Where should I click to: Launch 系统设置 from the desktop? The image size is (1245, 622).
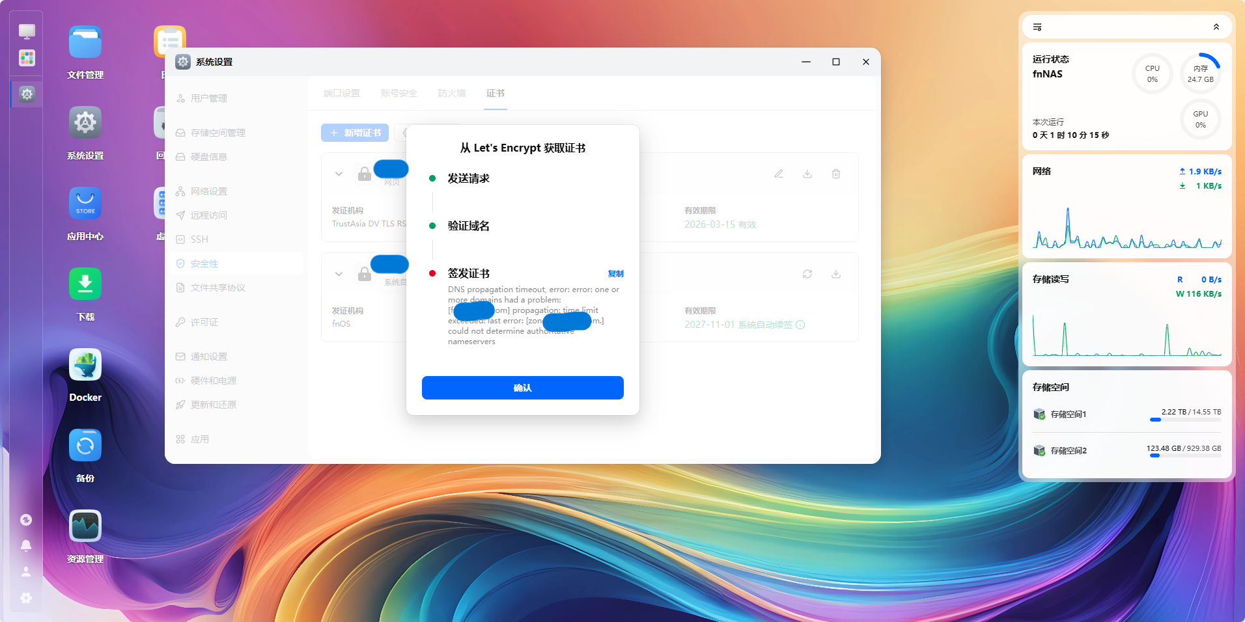click(x=85, y=123)
